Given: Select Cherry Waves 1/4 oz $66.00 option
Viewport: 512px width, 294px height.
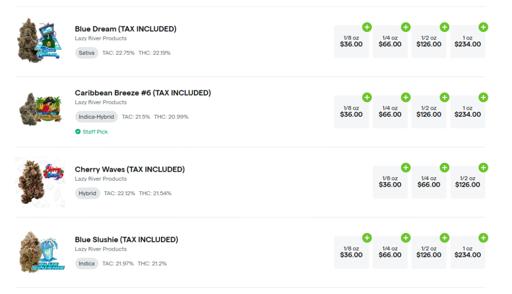Looking at the screenshot, I should (x=428, y=183).
